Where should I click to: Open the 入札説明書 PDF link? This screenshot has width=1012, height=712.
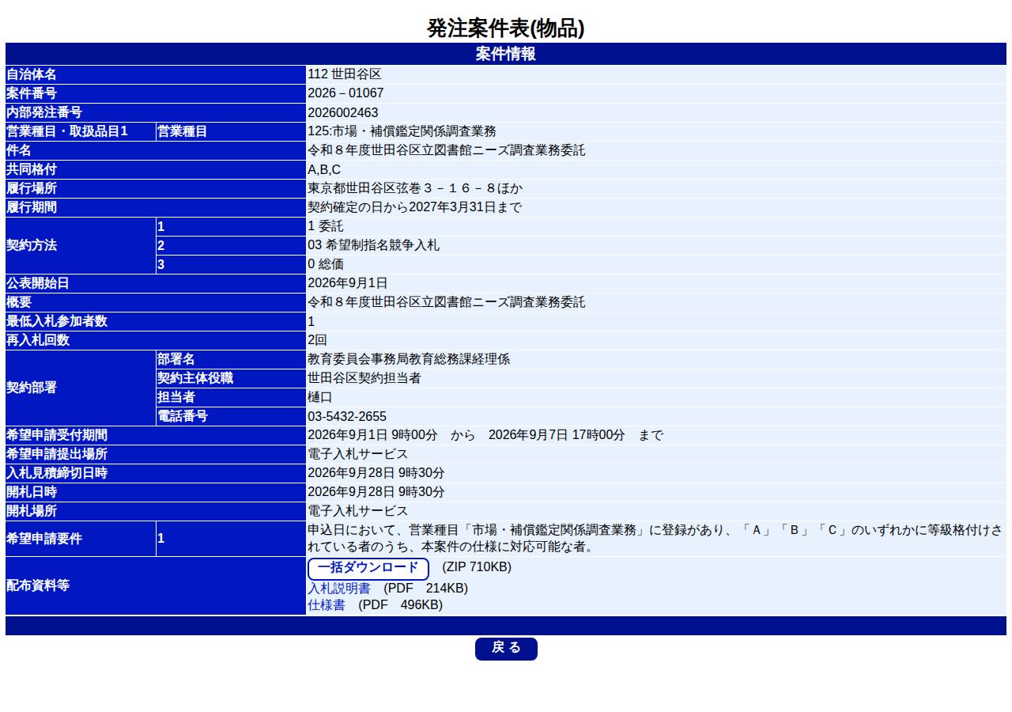point(338,588)
